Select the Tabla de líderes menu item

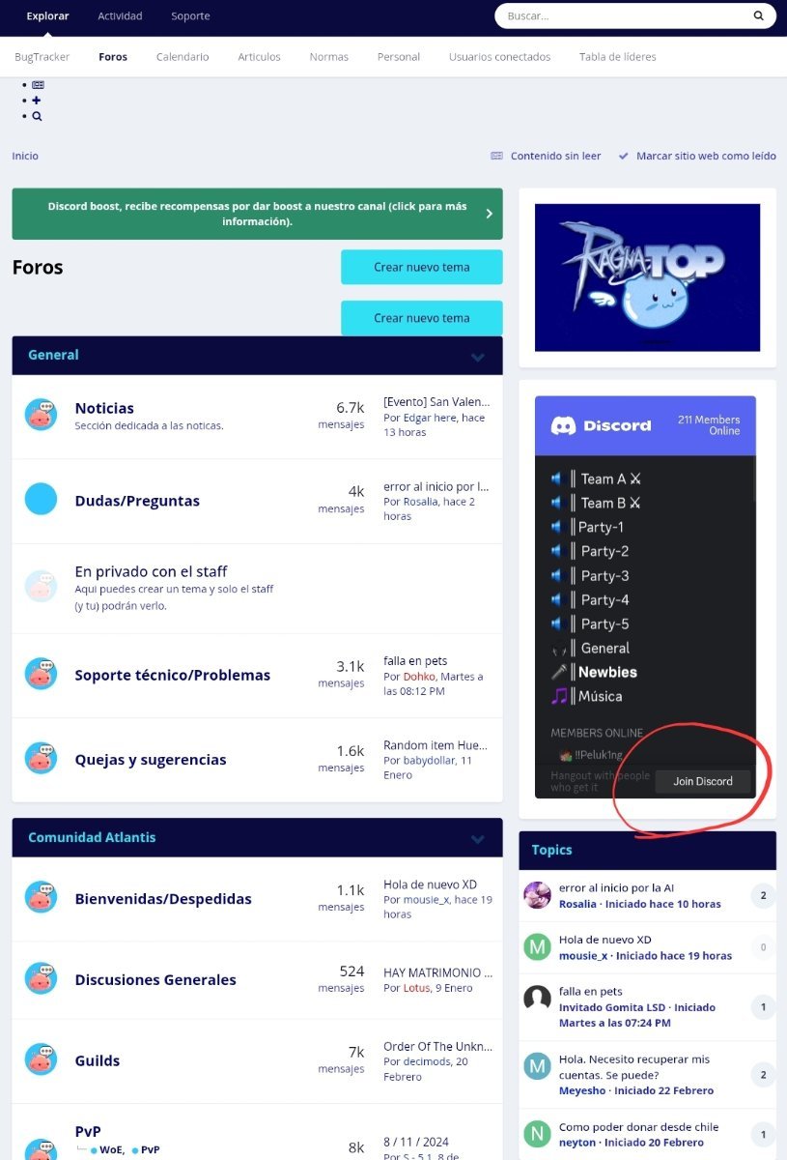618,57
